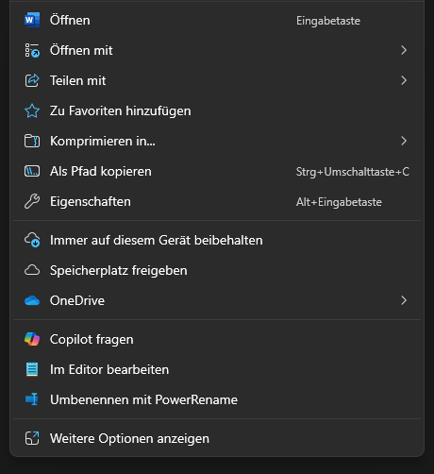Expand the Öffnen mit submenu arrow
434x474 pixels.
coord(404,50)
